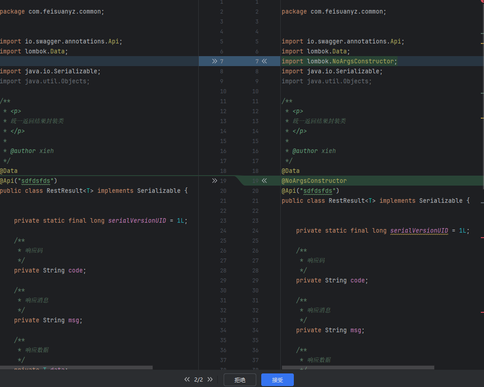Go to next change beside the 2/2 counter
The image size is (484, 387).
point(211,380)
